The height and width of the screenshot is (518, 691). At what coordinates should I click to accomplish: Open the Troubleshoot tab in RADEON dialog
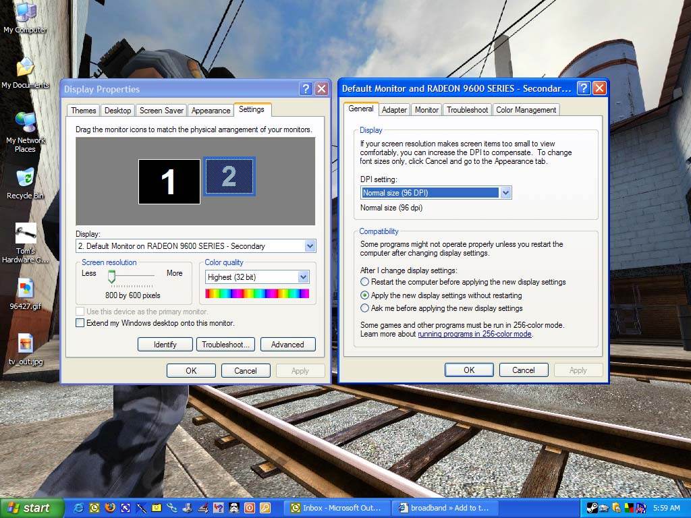click(467, 110)
